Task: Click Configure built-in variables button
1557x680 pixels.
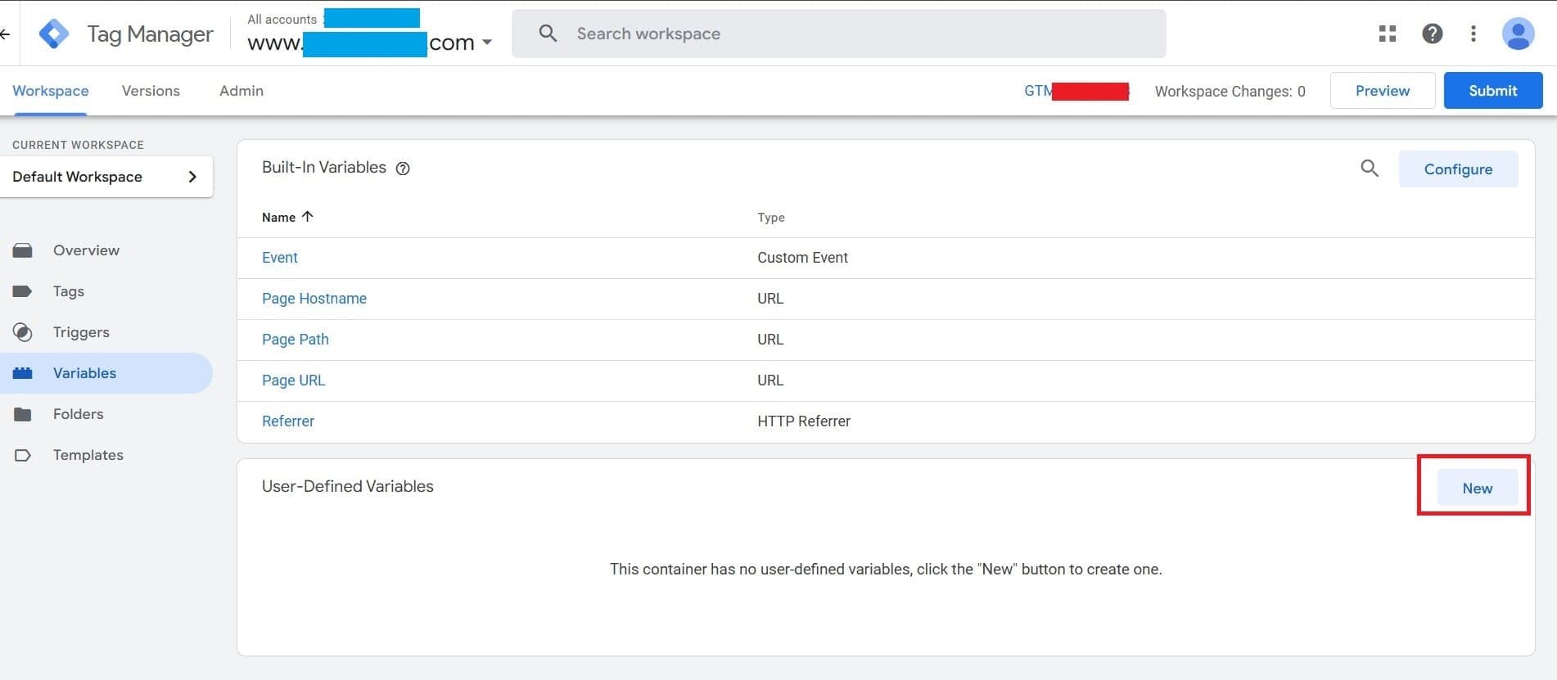Action: (x=1458, y=169)
